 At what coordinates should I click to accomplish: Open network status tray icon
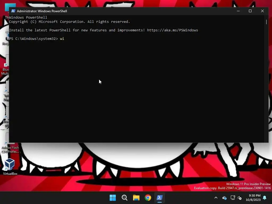[233, 198]
